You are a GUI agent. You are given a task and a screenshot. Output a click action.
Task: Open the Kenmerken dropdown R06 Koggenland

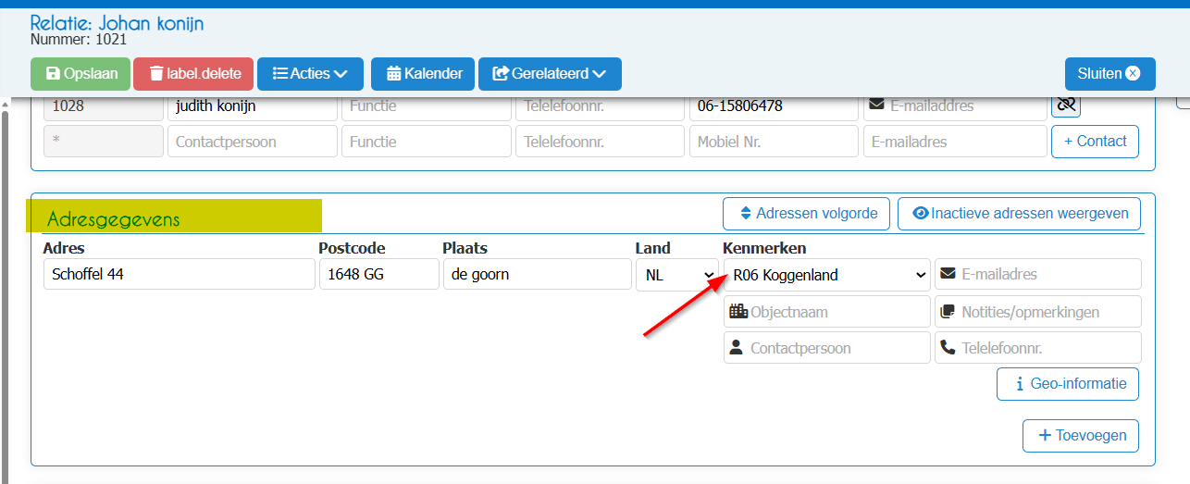827,274
